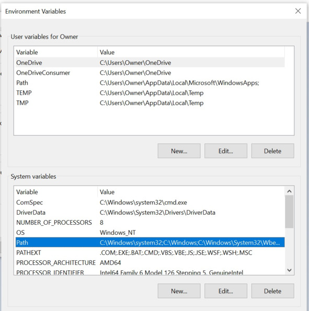Select the user Path variable
This screenshot has width=309, height=311.
tap(150, 83)
